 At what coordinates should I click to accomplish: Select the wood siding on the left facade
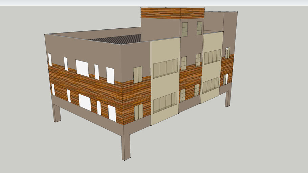coord(85,86)
